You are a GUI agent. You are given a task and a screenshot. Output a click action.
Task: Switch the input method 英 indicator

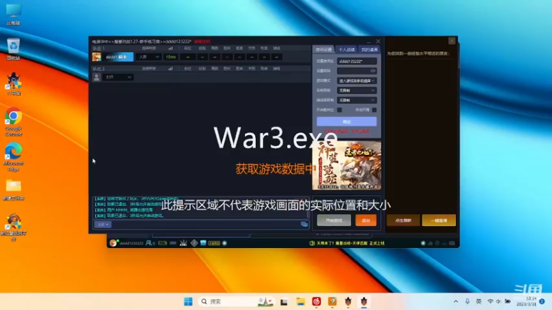click(x=479, y=302)
